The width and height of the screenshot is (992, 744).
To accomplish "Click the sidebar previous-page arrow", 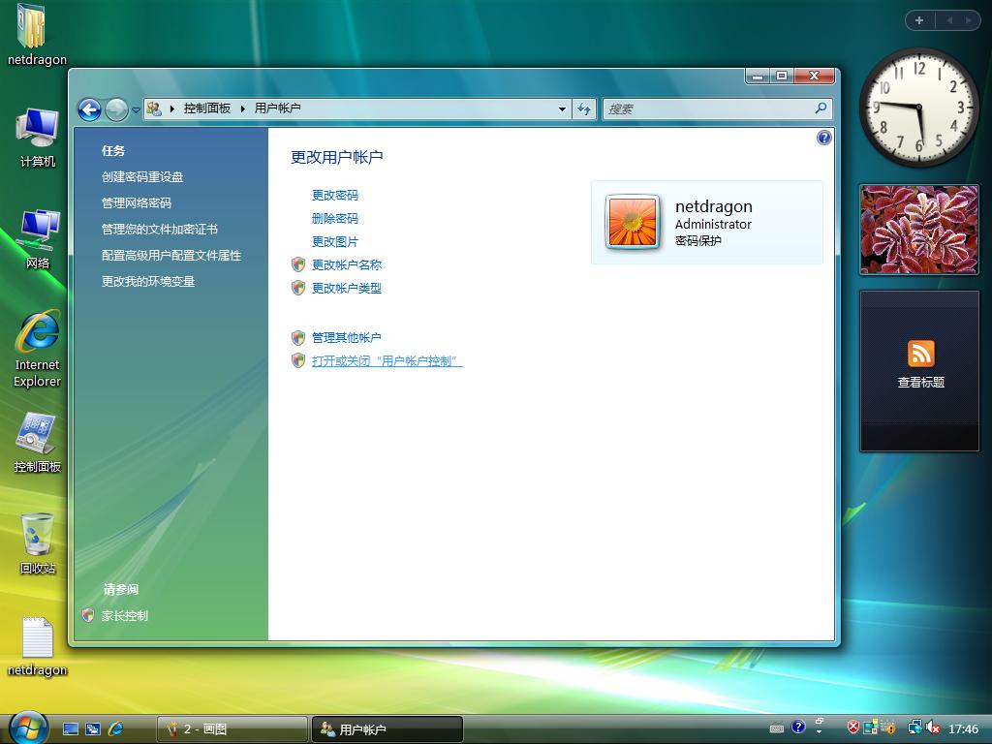I will point(948,20).
